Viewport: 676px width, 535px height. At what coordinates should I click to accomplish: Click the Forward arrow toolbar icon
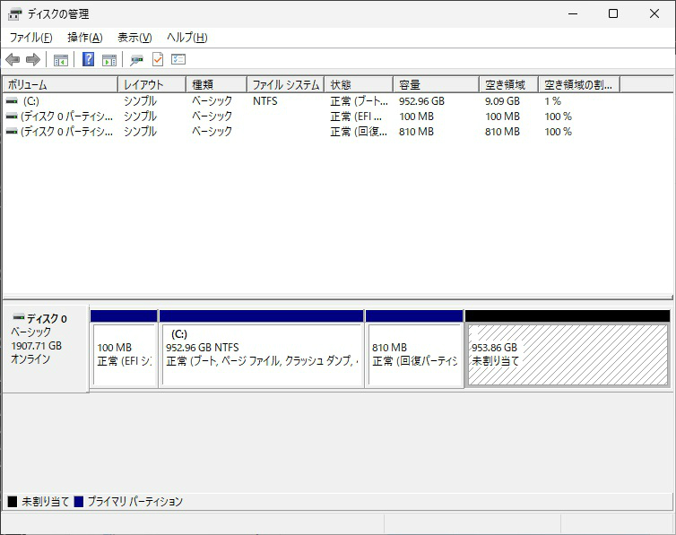pos(33,60)
